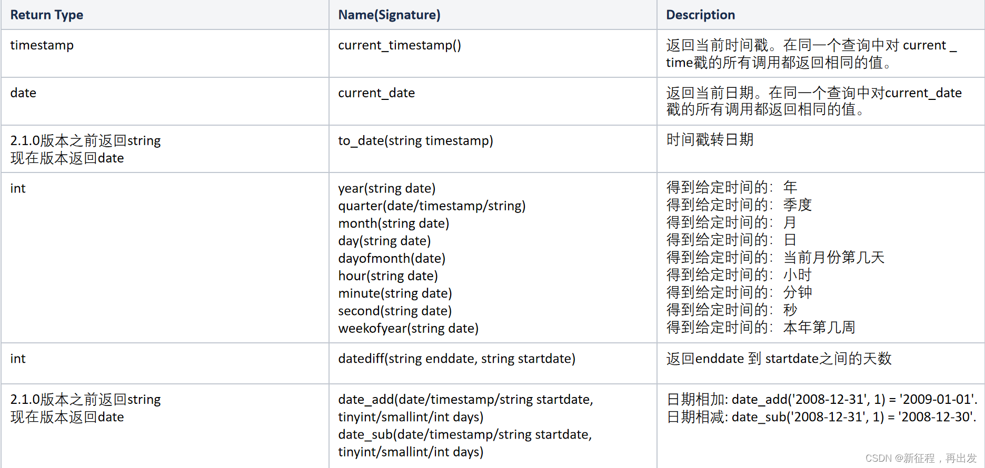
Task: Click description ending 当前月份第几天
Action: point(775,258)
